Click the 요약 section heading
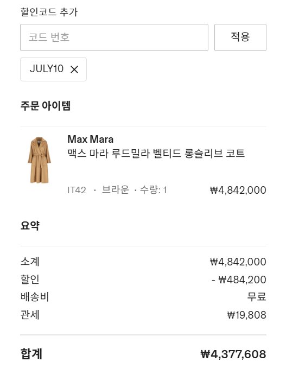Viewport: 299px width, 387px height. [x=30, y=225]
